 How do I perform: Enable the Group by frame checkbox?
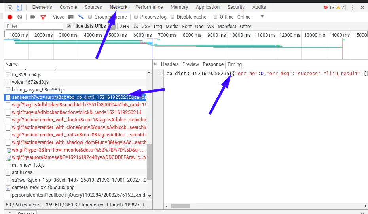point(90,17)
